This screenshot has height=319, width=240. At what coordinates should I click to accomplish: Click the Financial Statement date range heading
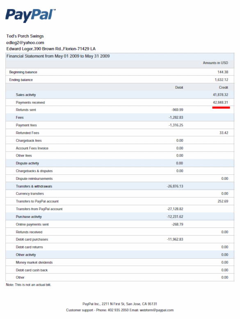[x=58, y=56]
